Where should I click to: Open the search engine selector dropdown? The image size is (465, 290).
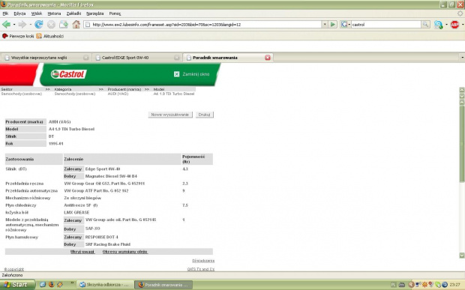(346, 24)
